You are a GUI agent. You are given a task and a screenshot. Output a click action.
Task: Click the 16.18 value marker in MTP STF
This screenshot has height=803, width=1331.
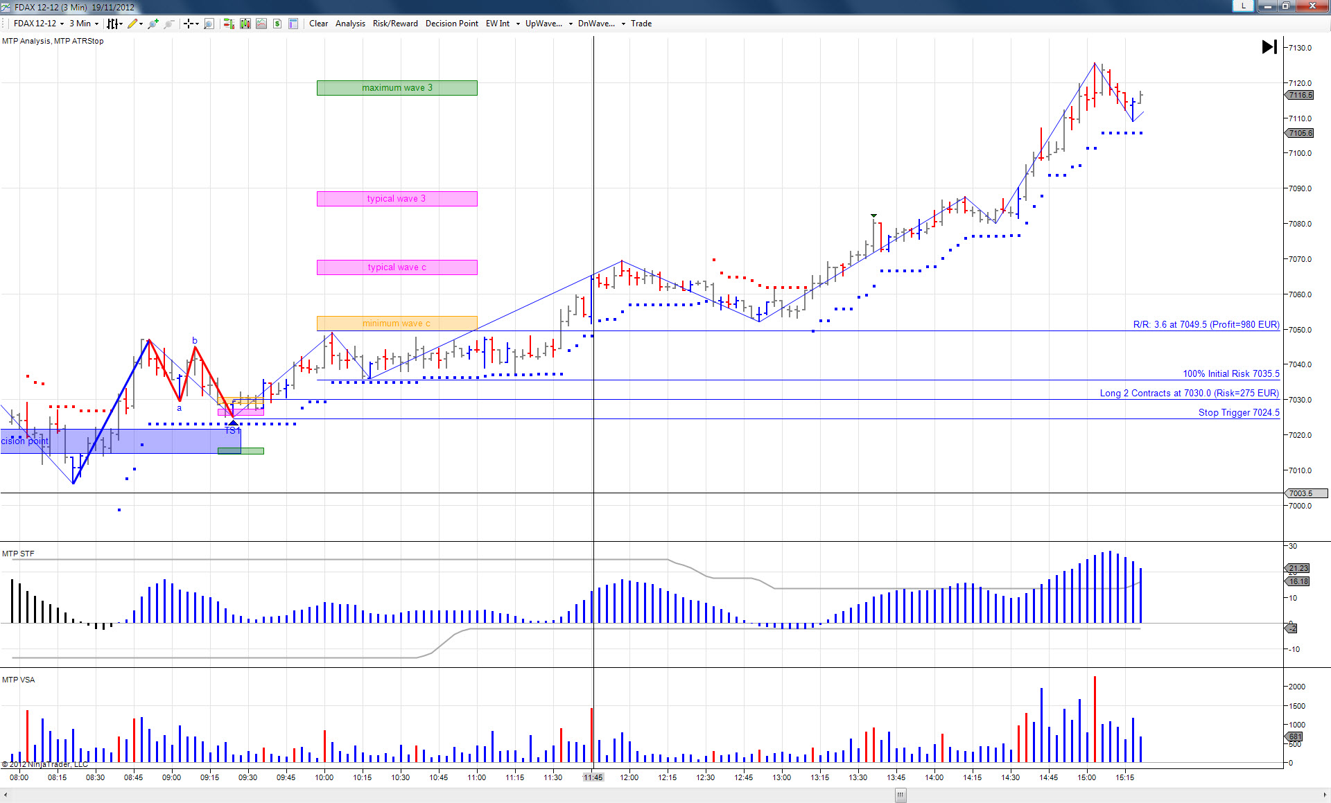point(1298,581)
